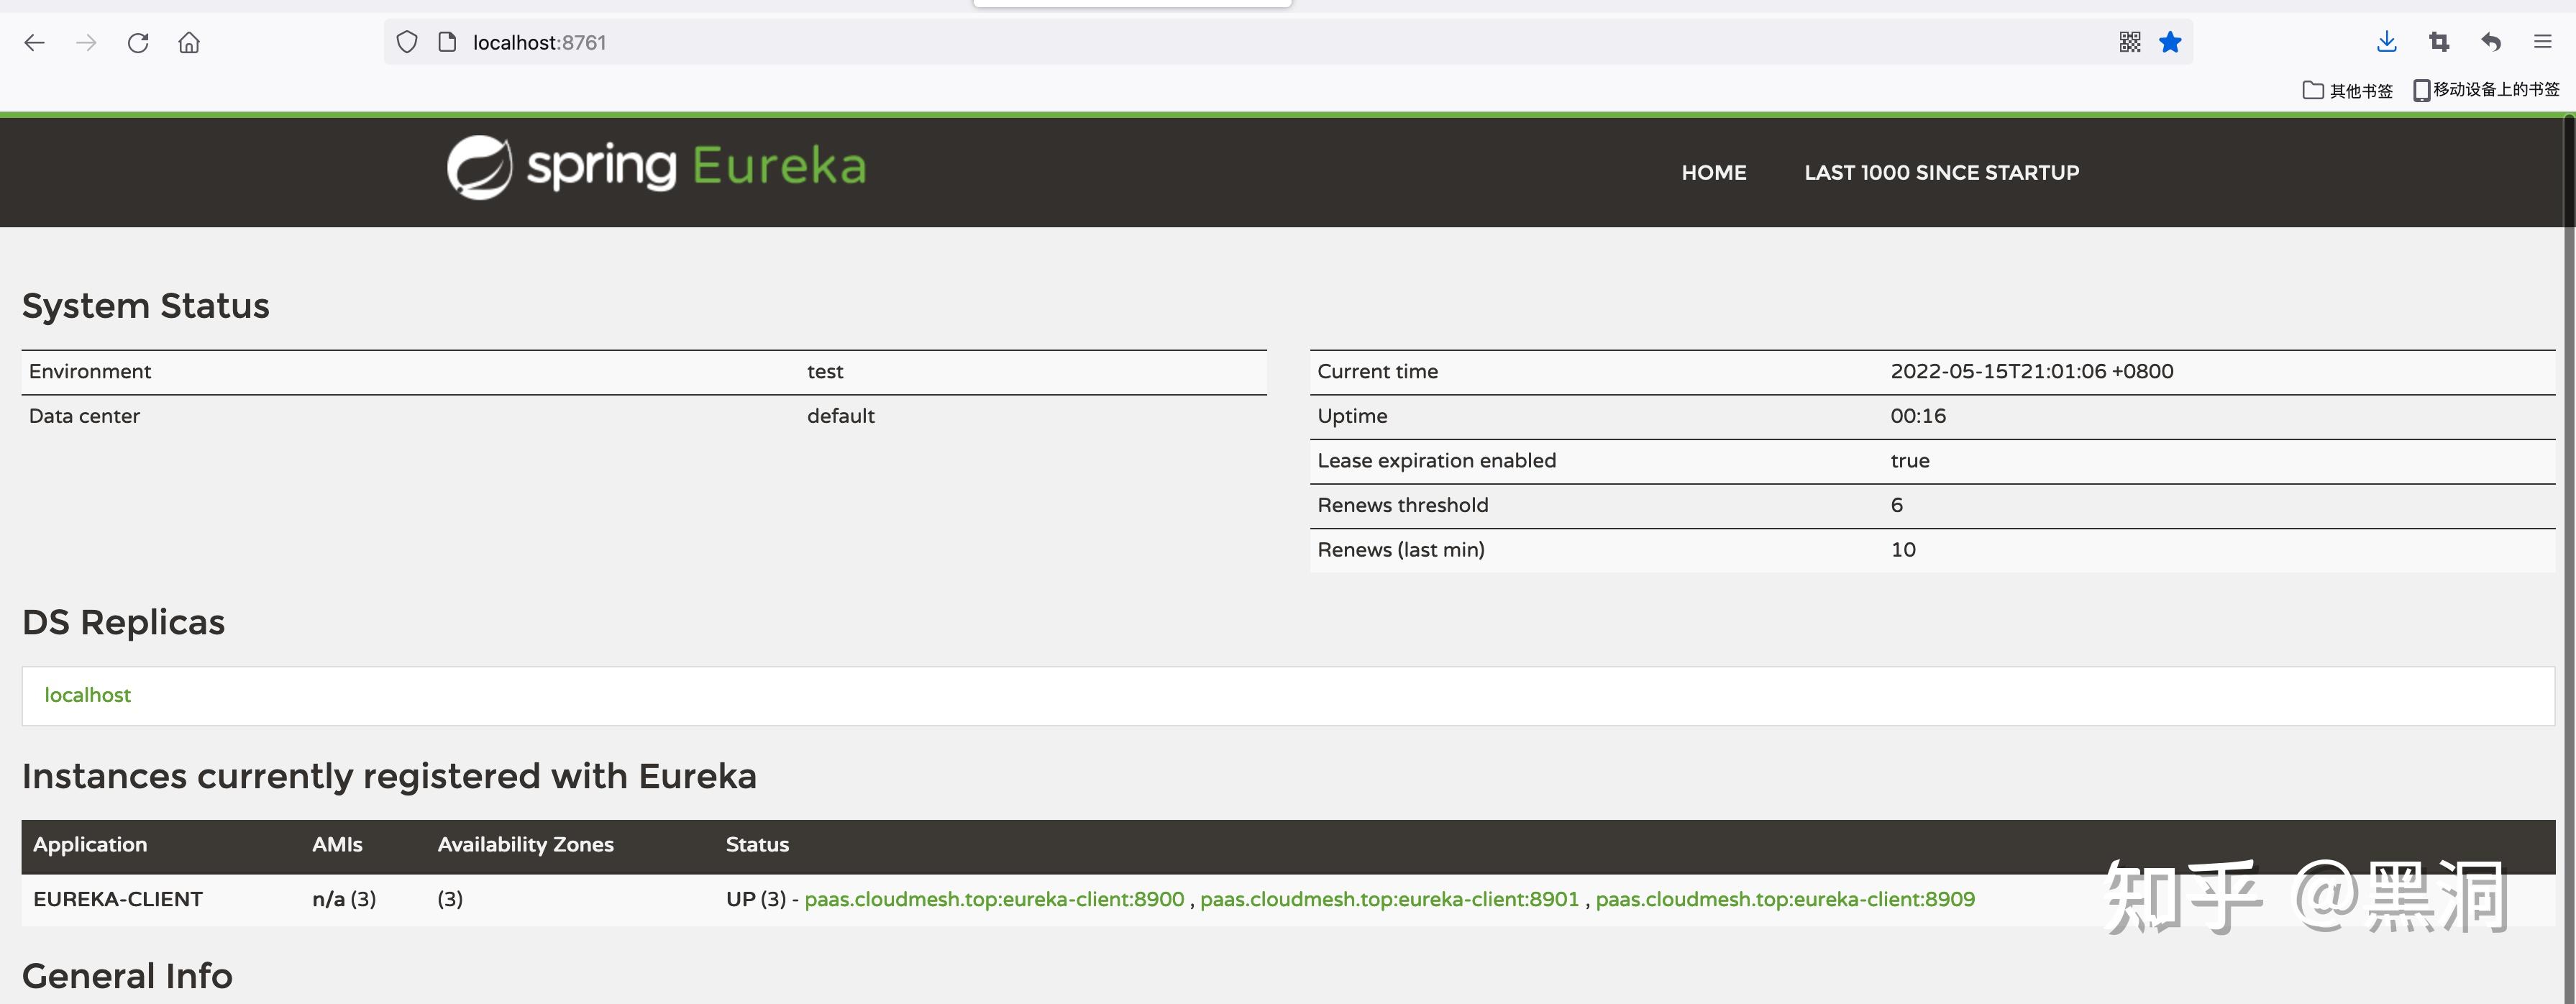
Task: Open the QR code icon in address bar
Action: coord(2129,42)
